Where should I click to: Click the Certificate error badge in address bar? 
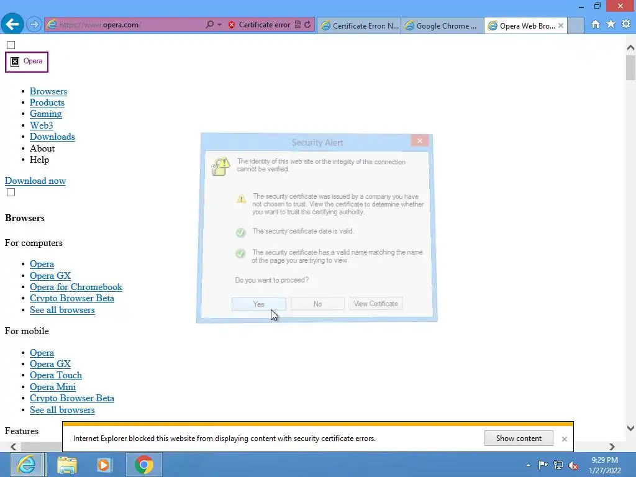coord(260,25)
